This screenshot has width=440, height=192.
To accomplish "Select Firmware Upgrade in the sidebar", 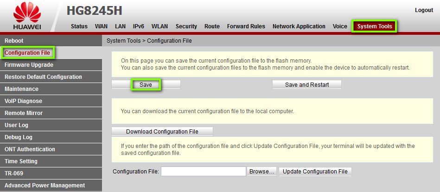I will click(29, 65).
